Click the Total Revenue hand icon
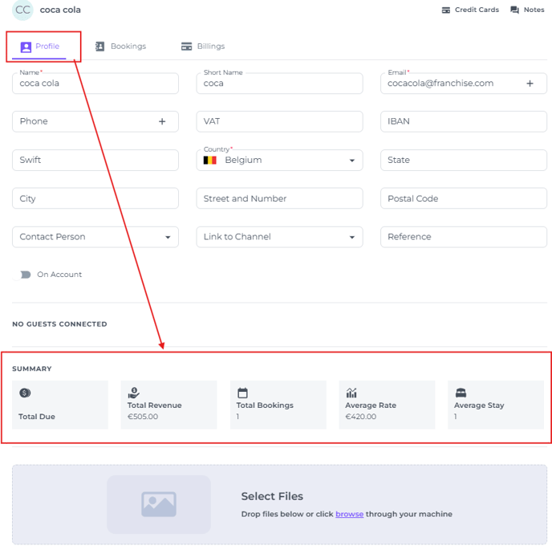Screen dimensions: 552x554 (134, 393)
